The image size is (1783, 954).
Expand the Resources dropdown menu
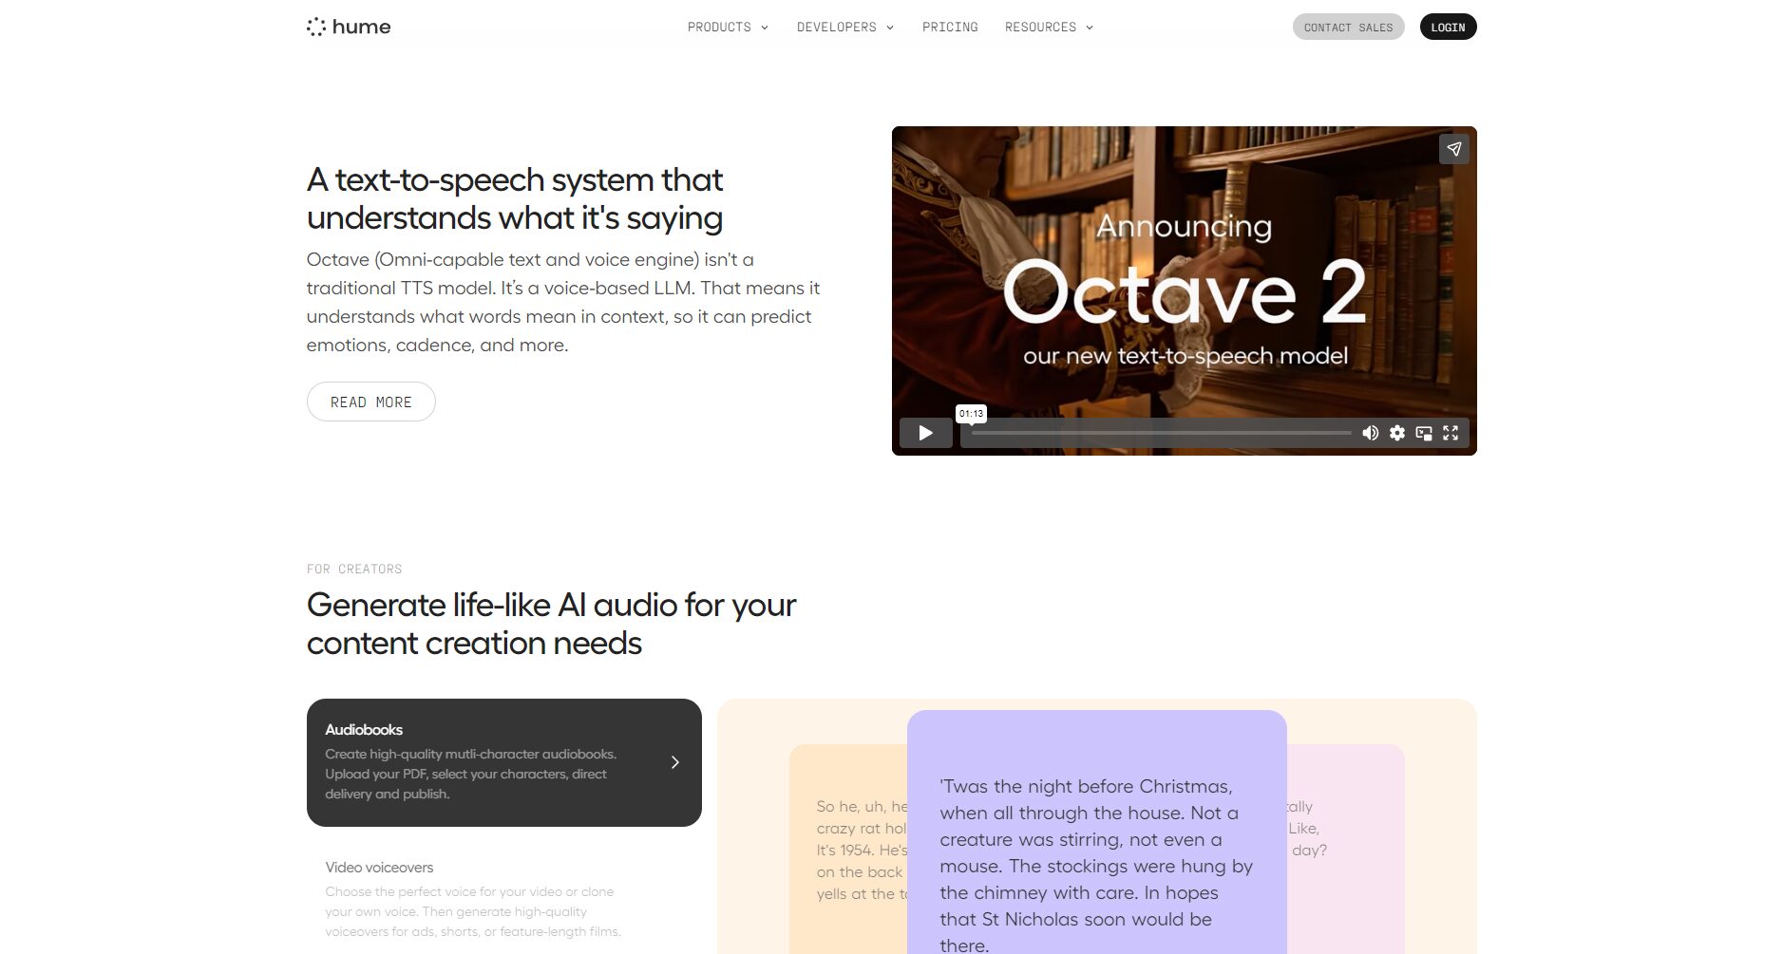click(x=1049, y=28)
